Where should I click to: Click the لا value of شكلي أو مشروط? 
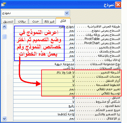point(44,102)
